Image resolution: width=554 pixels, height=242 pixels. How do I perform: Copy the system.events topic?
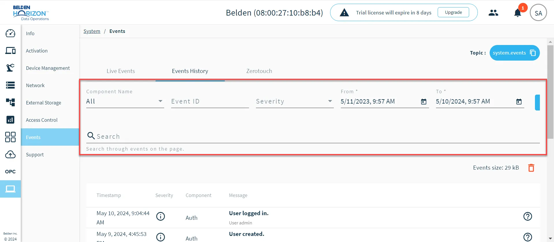[x=533, y=53]
